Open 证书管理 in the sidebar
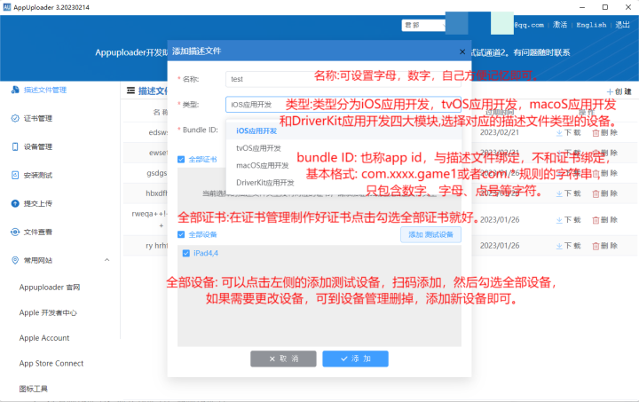Viewport: 639px width, 402px height. pyautogui.click(x=37, y=119)
